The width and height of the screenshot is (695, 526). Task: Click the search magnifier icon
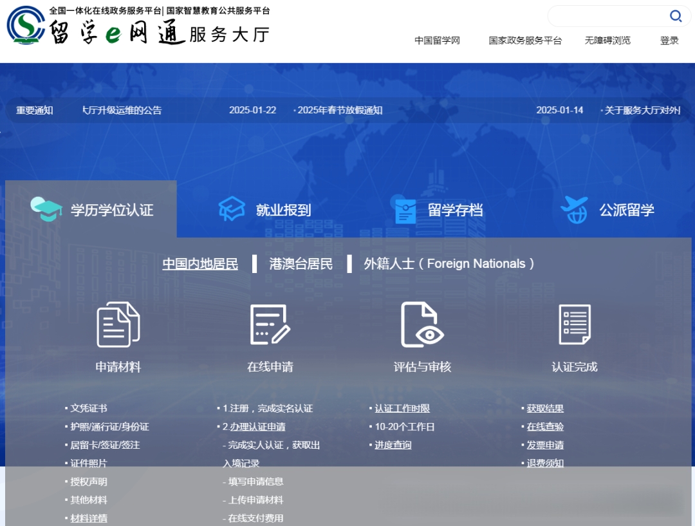tap(676, 16)
